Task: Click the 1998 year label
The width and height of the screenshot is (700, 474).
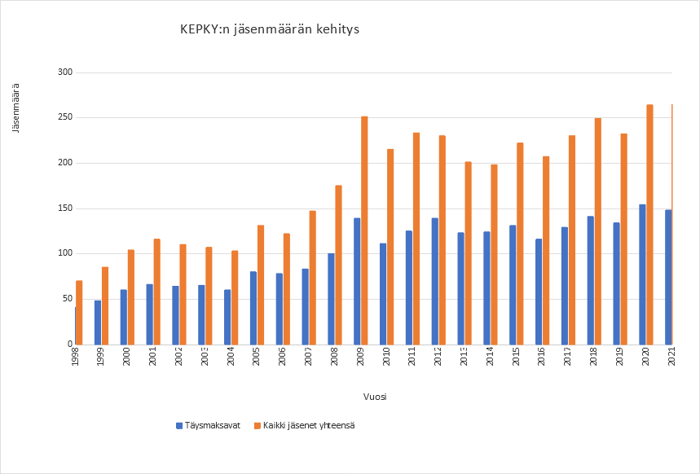Action: [74, 356]
